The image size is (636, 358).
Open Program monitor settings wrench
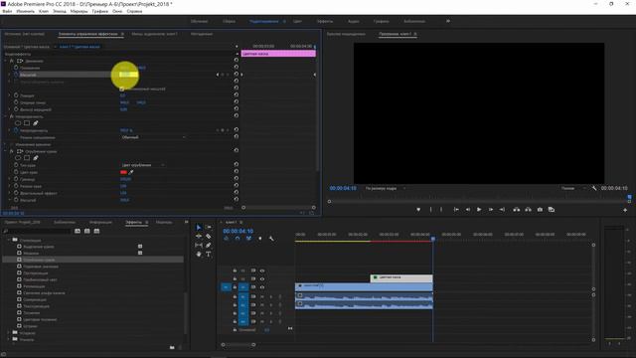click(594, 188)
